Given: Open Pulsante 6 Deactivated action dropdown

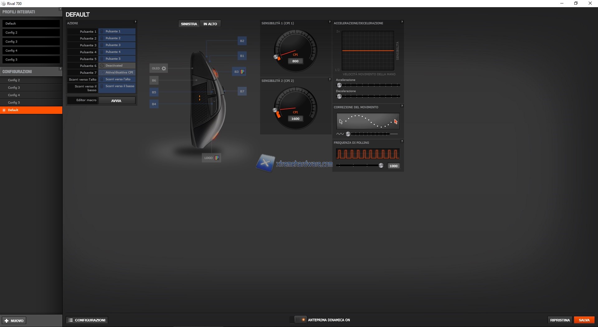Looking at the screenshot, I should (117, 66).
